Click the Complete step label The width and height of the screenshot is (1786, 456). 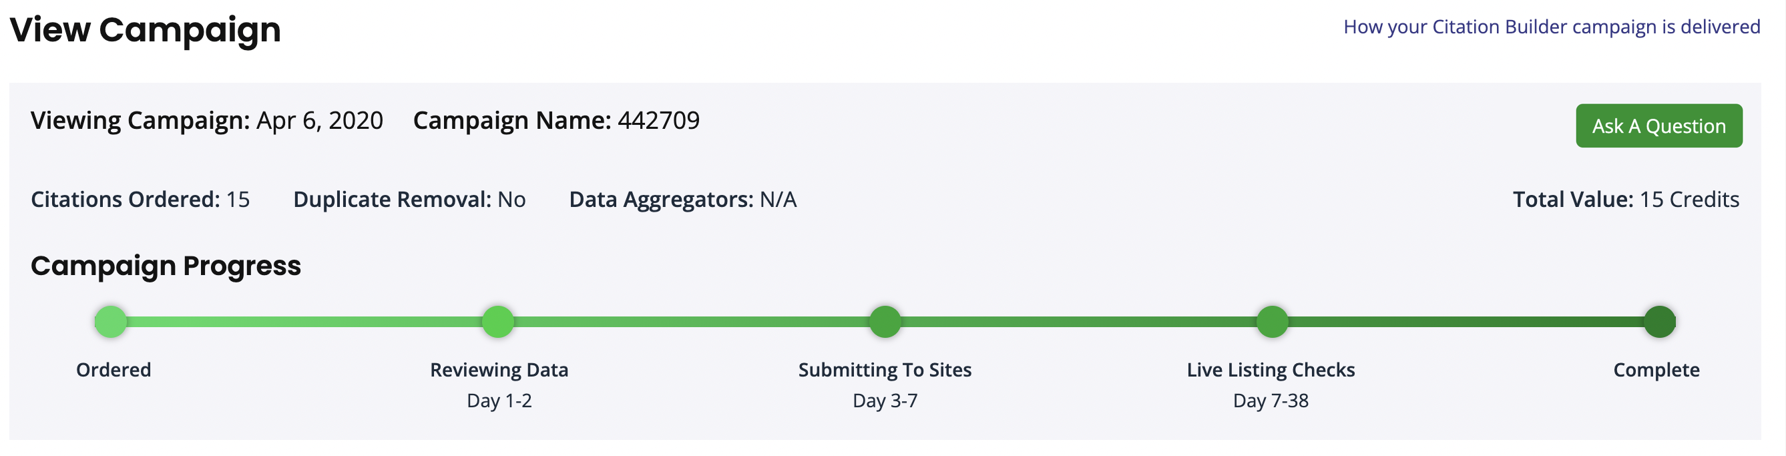pyautogui.click(x=1656, y=370)
